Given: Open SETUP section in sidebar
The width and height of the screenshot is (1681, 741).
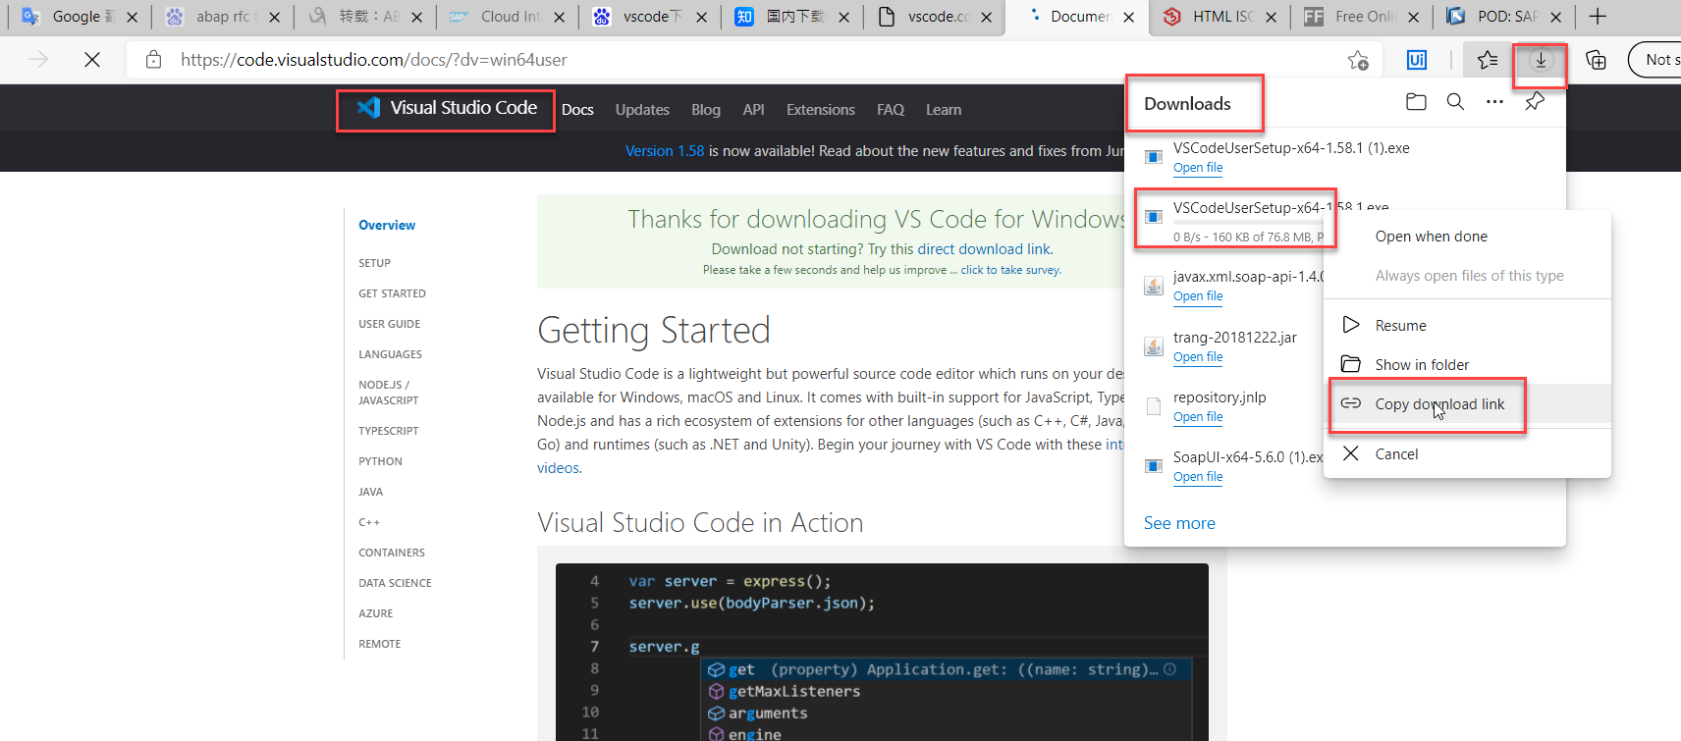Looking at the screenshot, I should click(x=374, y=263).
